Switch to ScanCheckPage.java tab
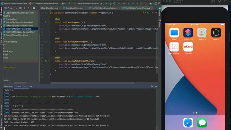Screen dimensions: 231x130 point(73,8)
